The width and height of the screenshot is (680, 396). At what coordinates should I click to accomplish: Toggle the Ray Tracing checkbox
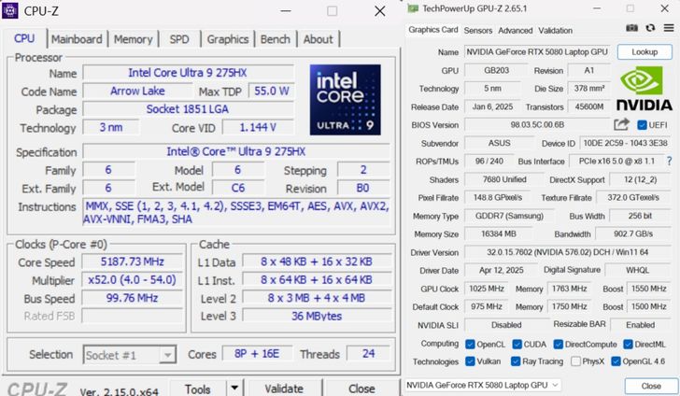(x=516, y=361)
